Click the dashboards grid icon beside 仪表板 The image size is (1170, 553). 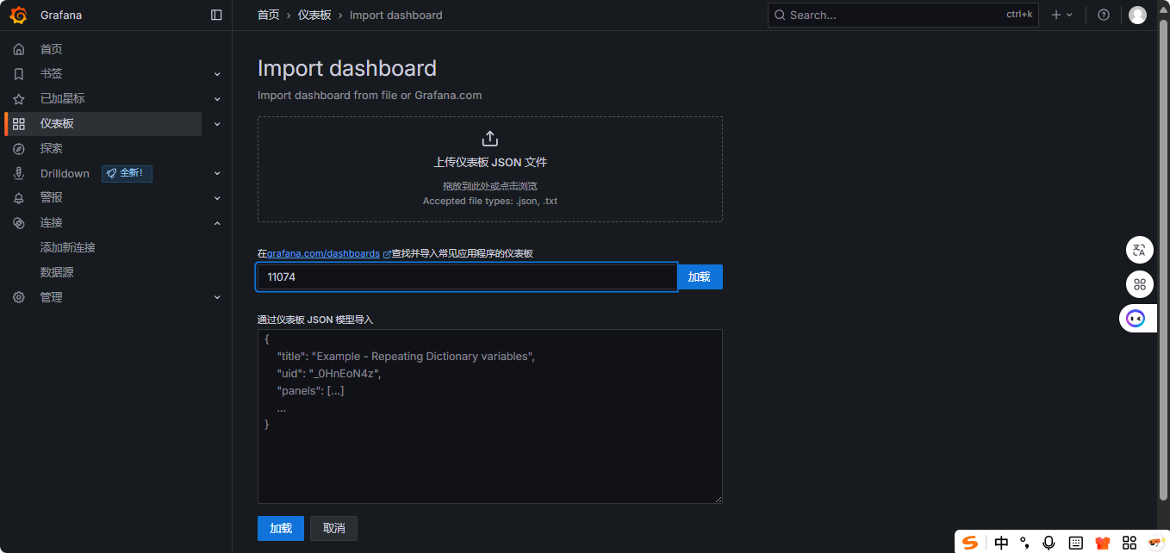(19, 124)
